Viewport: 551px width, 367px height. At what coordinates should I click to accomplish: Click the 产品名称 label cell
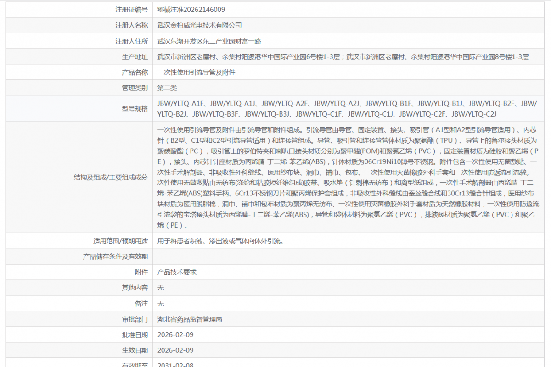click(79, 72)
